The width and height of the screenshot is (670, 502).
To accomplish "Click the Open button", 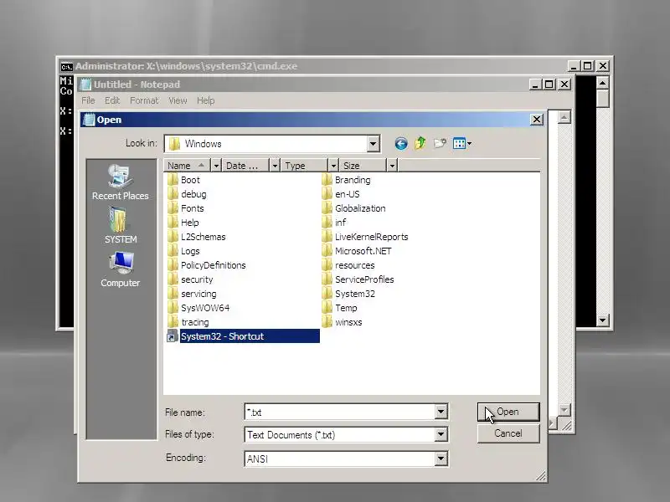I will click(x=508, y=412).
